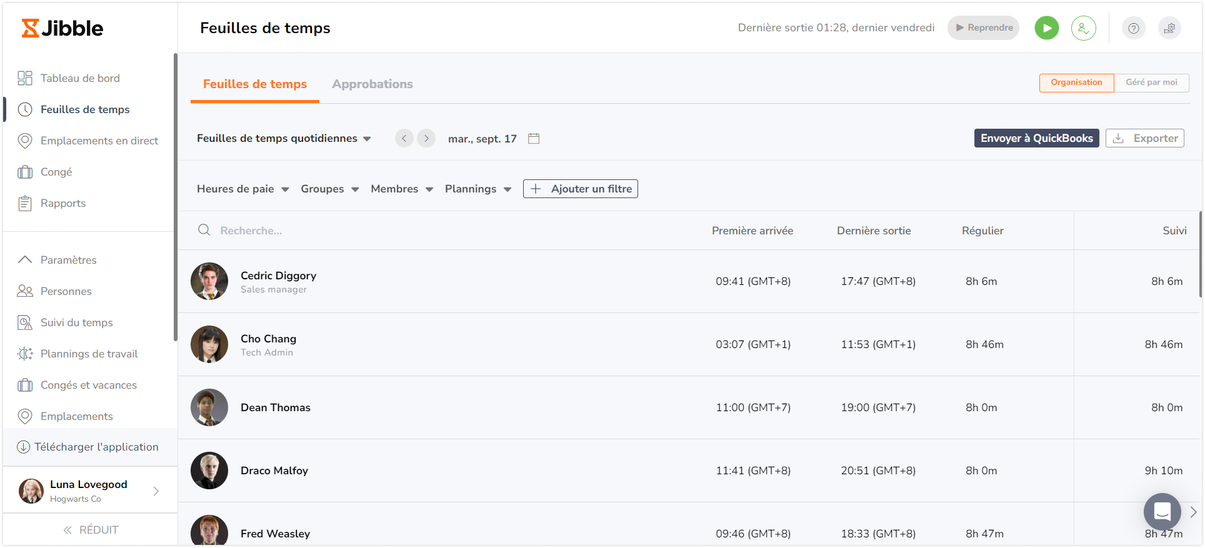Click Cho Chang's 03:07 arrival time
1205x548 pixels.
(x=753, y=344)
